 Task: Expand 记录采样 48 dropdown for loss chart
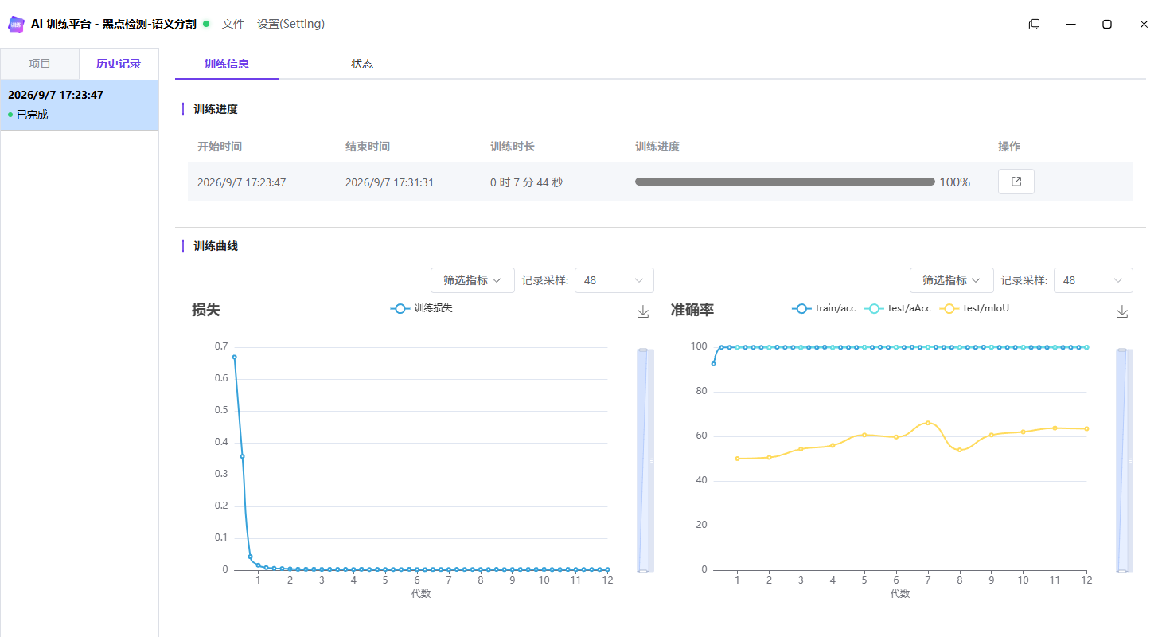coord(614,280)
